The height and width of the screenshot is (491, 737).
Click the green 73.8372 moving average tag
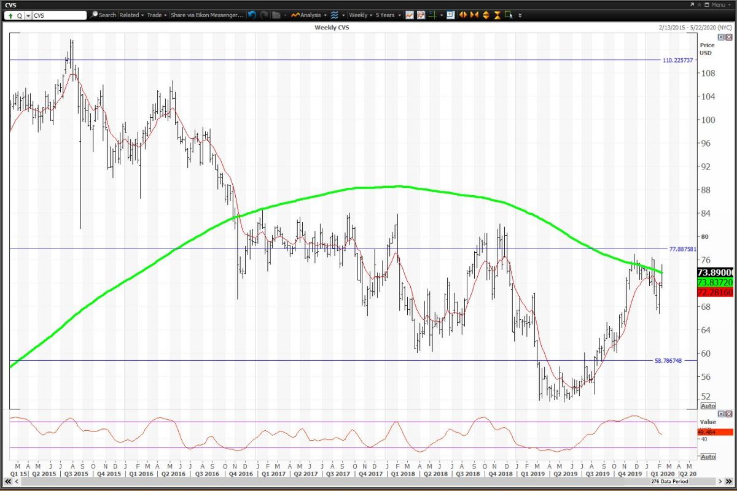pos(716,282)
